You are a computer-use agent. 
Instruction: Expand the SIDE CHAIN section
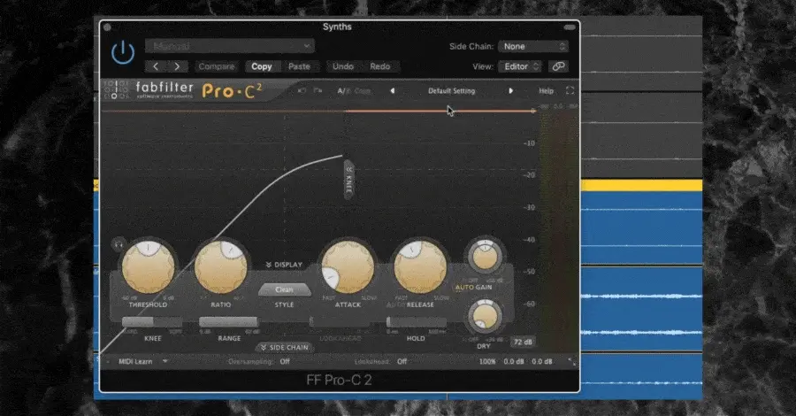(x=284, y=348)
